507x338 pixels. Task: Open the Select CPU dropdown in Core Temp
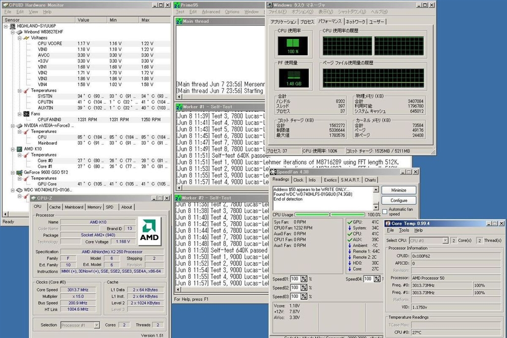pyautogui.click(x=445, y=241)
